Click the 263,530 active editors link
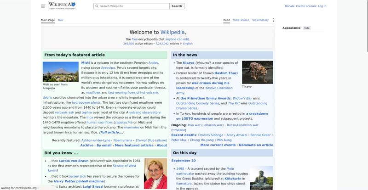368x190 pixels. click(129, 44)
